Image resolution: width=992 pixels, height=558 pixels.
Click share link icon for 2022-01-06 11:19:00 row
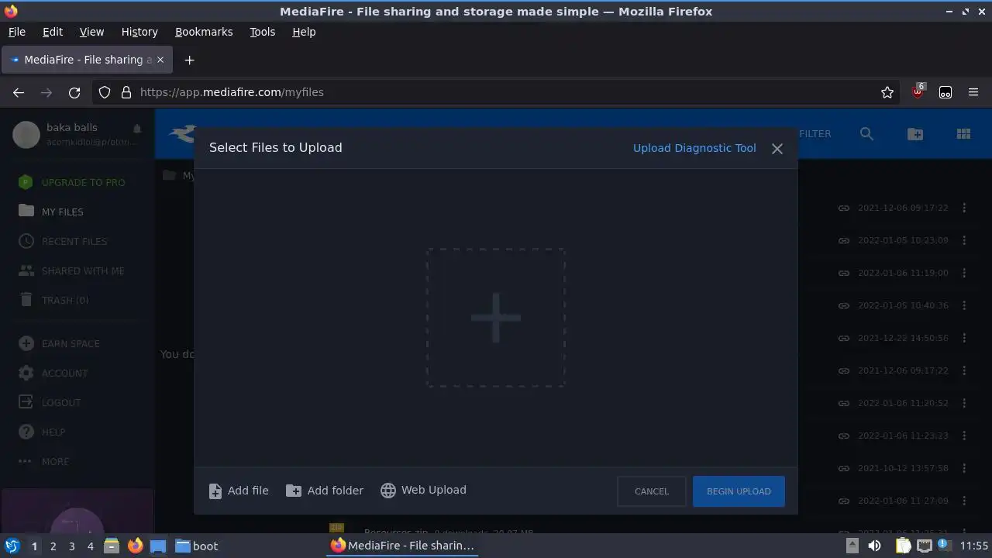click(x=844, y=273)
